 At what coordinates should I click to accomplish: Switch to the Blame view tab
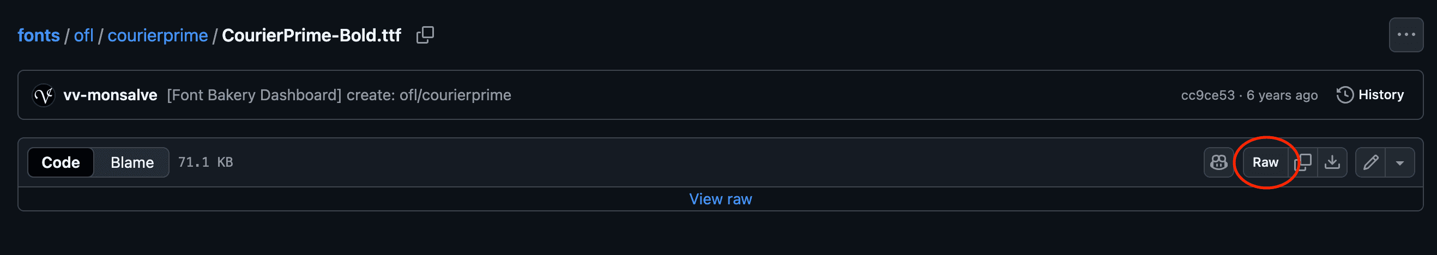[x=131, y=162]
